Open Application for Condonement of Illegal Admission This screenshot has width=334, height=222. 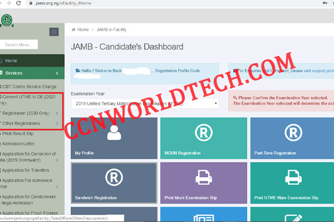tap(28, 200)
